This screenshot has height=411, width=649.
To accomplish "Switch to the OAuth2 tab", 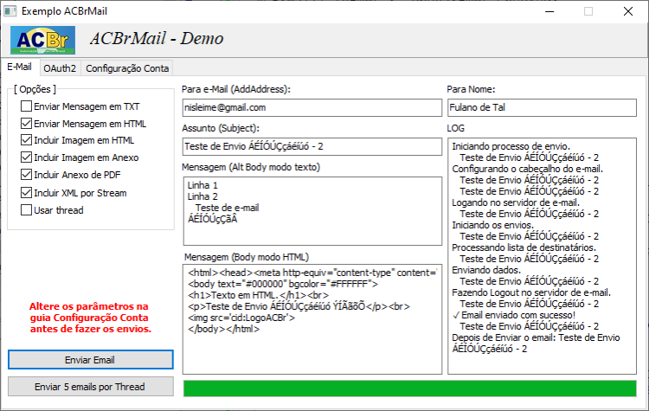I will 60,68.
